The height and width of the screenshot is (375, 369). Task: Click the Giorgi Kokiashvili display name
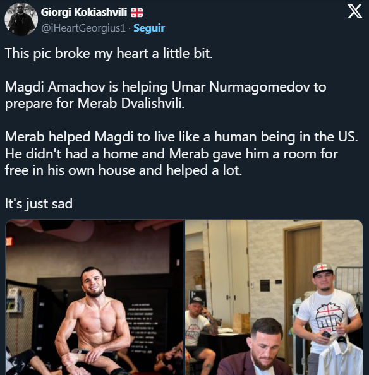click(x=84, y=12)
